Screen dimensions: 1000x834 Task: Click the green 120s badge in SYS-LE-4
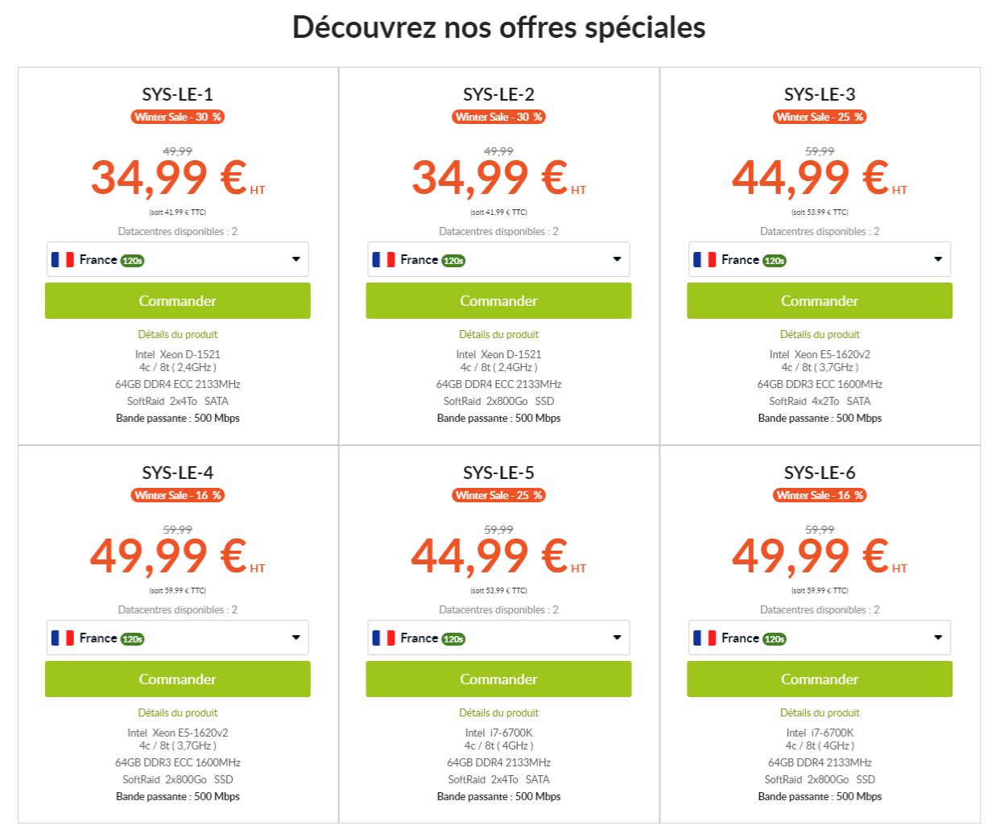(x=132, y=639)
